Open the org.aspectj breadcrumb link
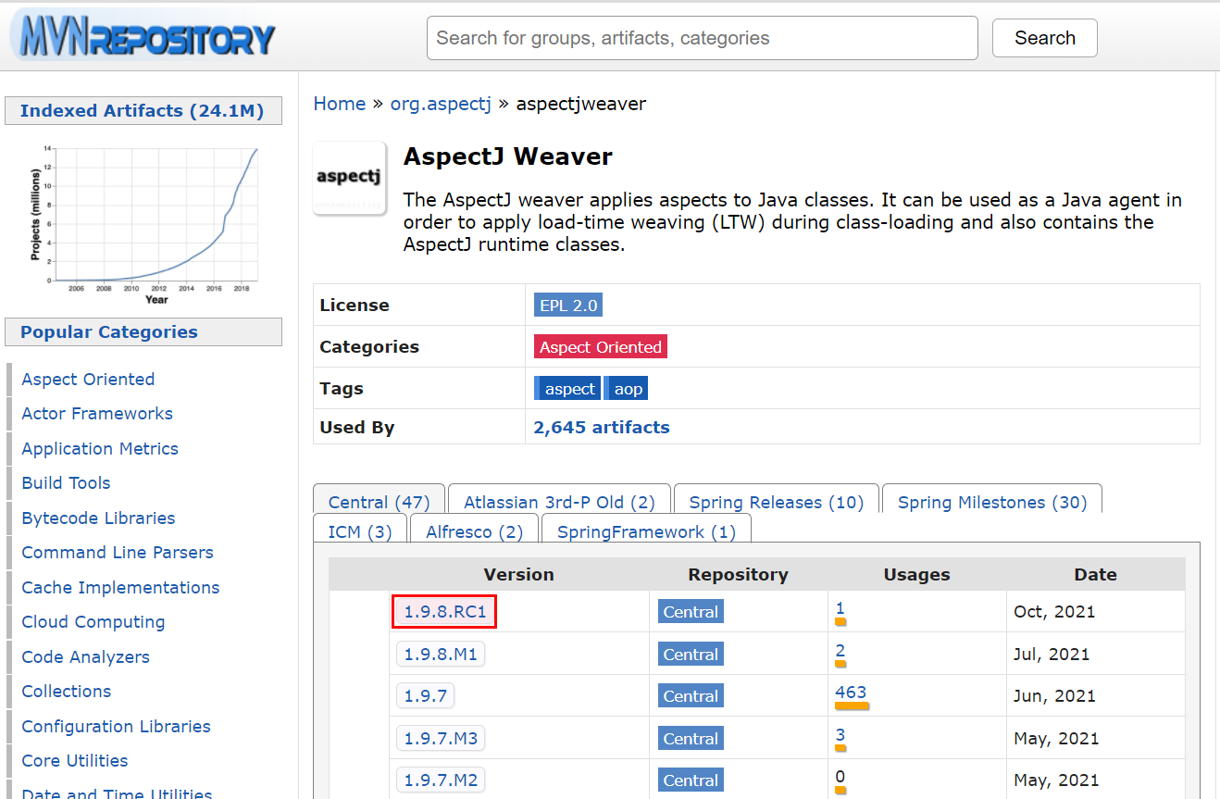This screenshot has width=1220, height=799. click(441, 104)
